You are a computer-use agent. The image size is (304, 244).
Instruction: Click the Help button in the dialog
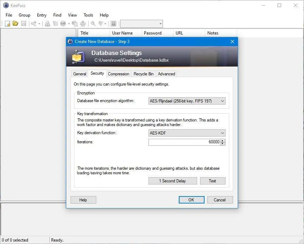pos(83,200)
